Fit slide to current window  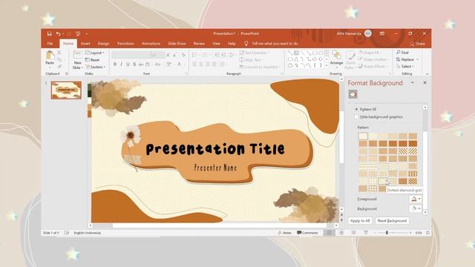point(427,233)
